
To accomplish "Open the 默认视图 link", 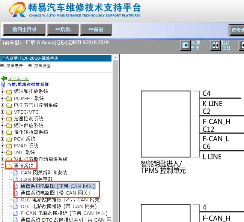I will coord(226,45).
